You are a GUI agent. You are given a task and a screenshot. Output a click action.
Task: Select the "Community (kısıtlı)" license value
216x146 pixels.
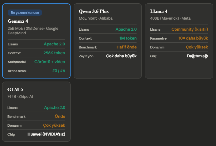click(x=190, y=29)
